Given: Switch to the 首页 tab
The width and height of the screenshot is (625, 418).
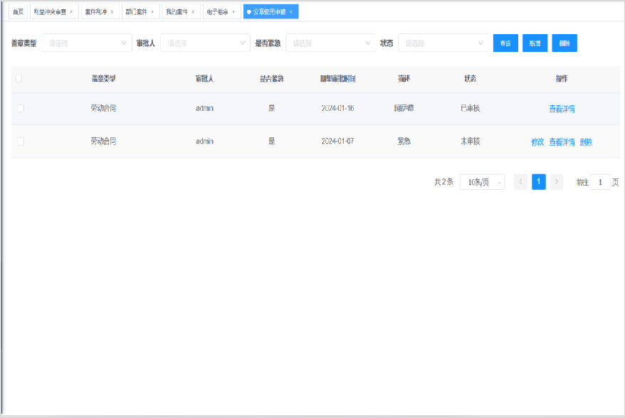Looking at the screenshot, I should pos(19,12).
